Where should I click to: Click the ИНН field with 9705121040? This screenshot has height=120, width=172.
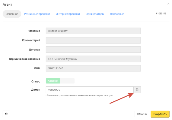[x=93, y=68]
